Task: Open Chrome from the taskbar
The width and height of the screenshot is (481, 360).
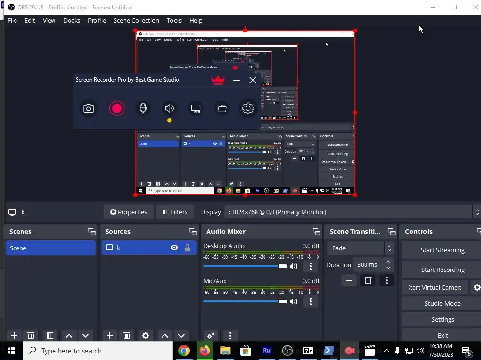Action: click(x=184, y=351)
